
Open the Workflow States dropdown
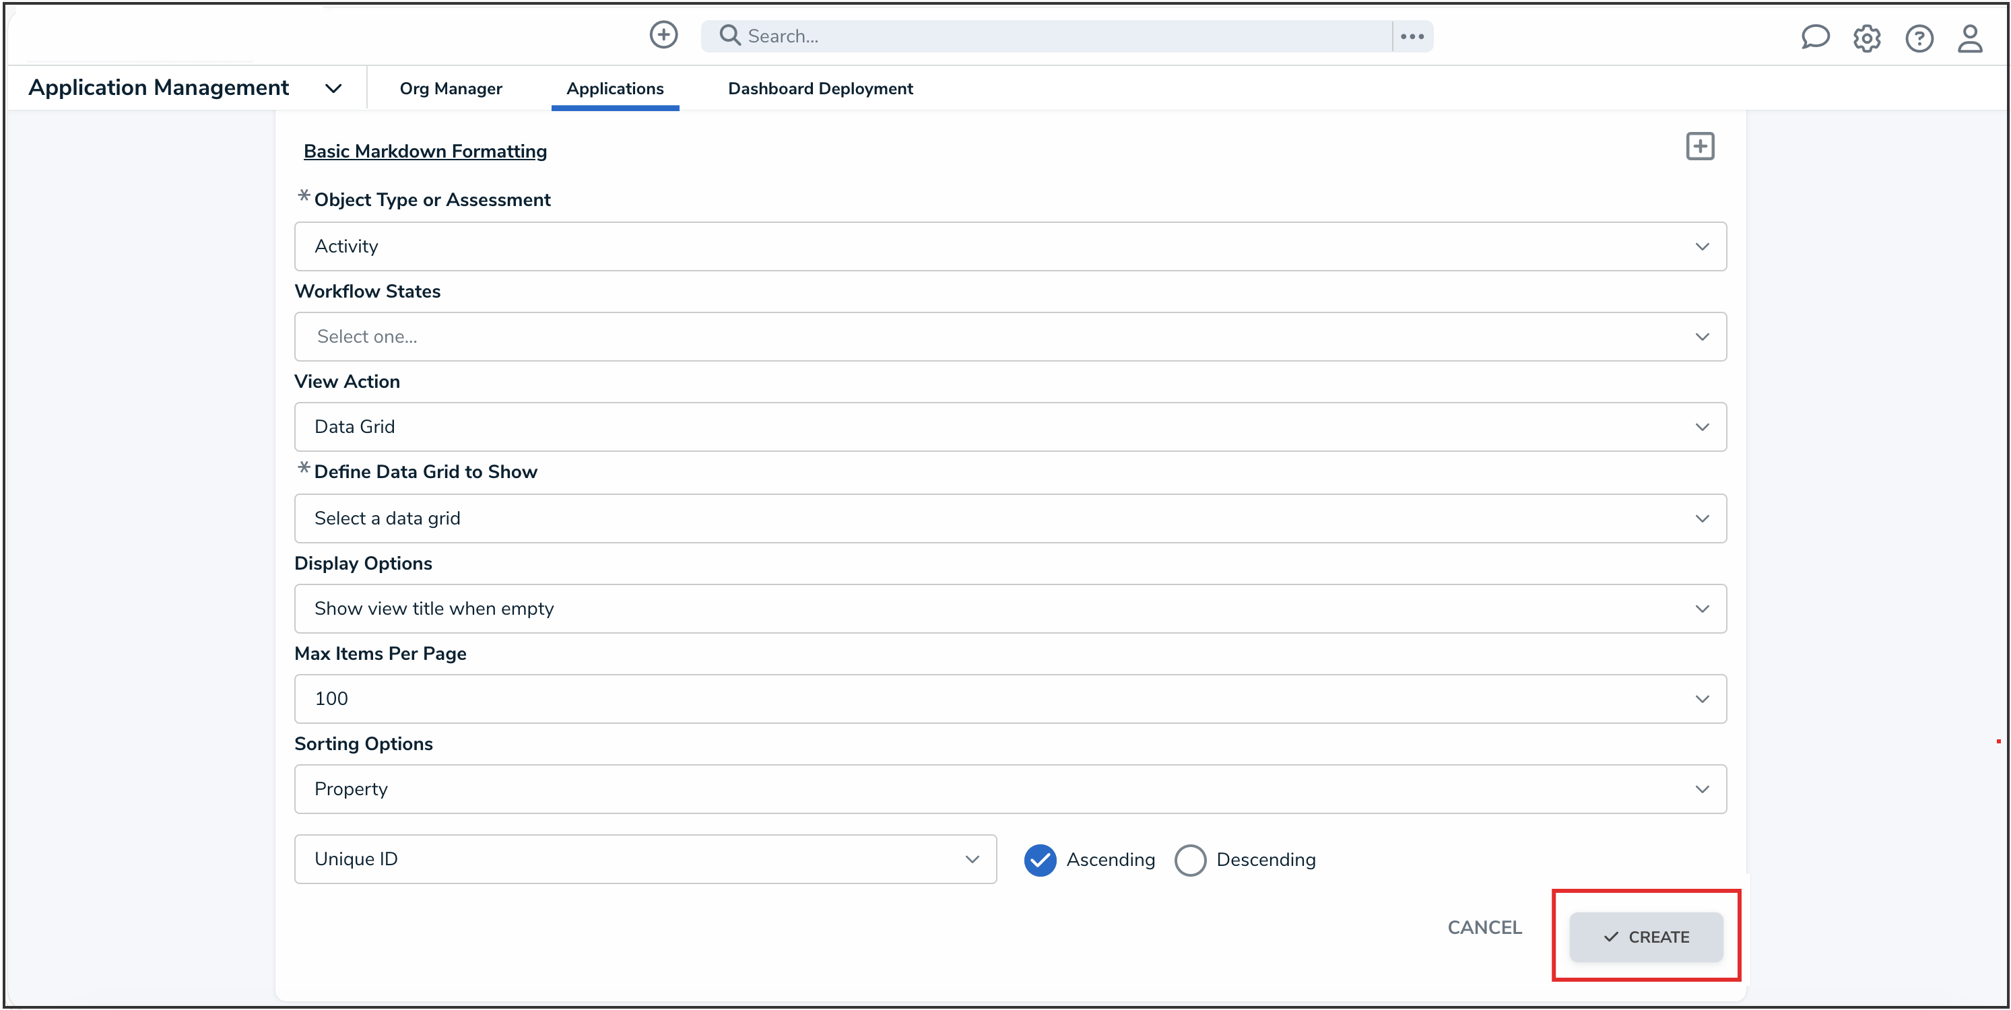coord(1010,337)
